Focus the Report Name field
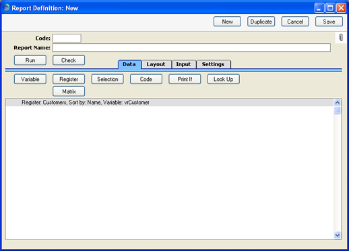349x251 pixels. [191, 48]
